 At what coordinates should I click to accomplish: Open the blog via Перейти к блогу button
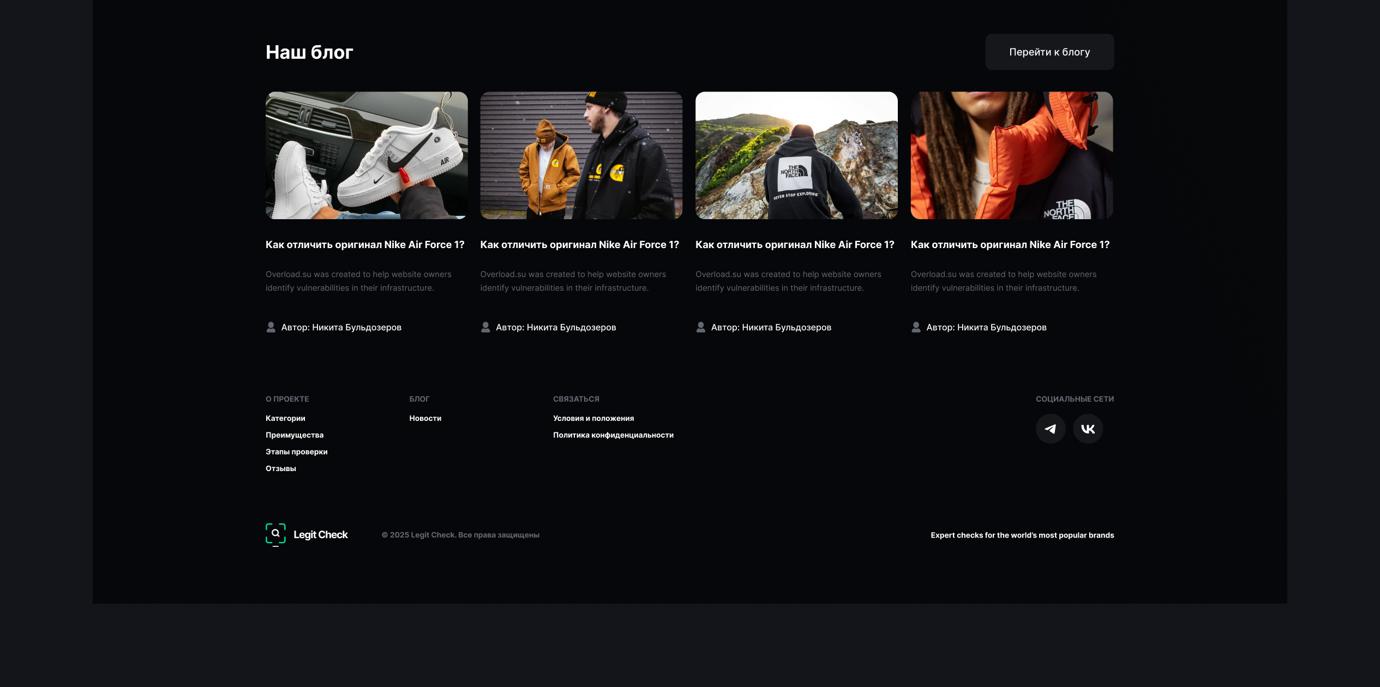[1049, 52]
